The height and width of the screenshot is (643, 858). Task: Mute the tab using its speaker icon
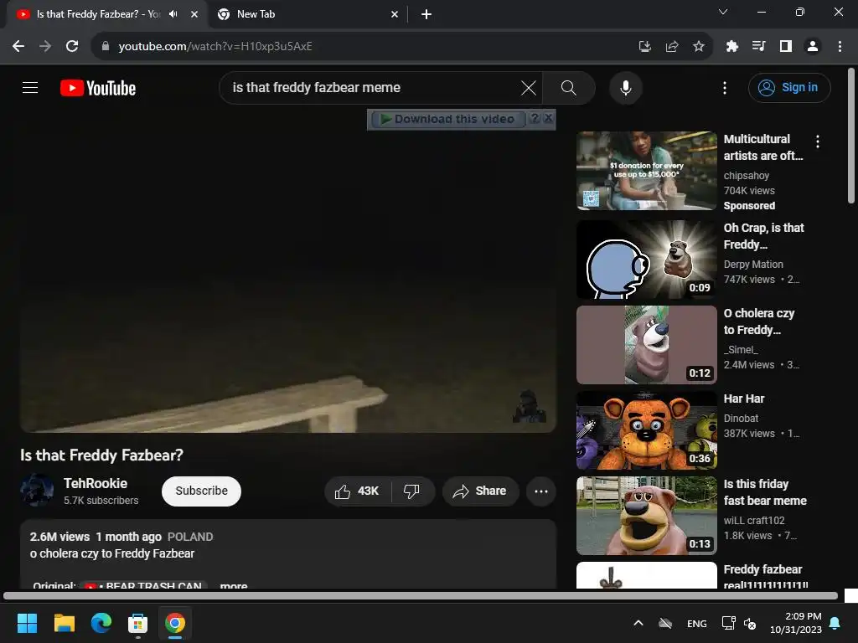pos(173,14)
